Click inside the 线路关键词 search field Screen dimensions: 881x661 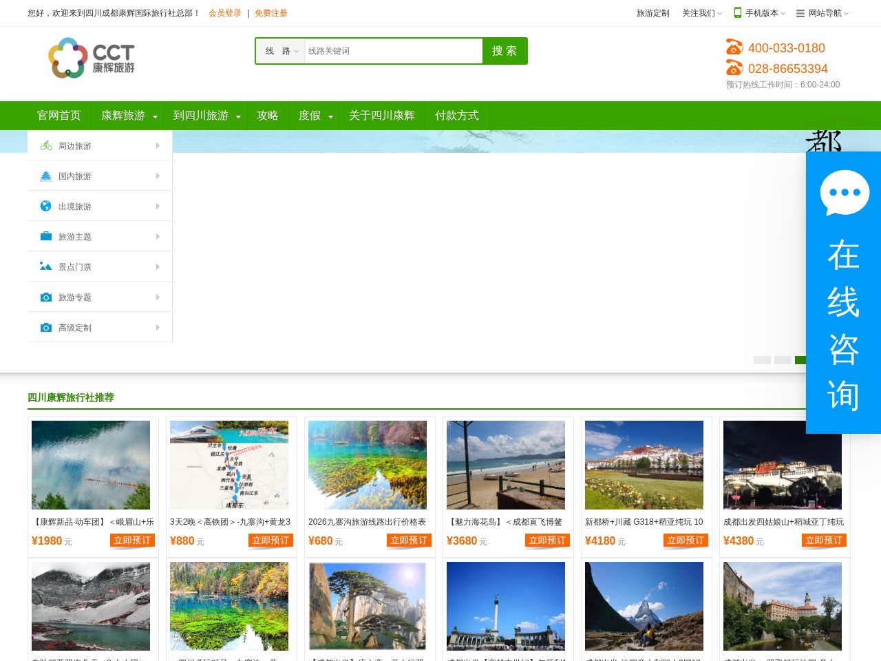(392, 51)
